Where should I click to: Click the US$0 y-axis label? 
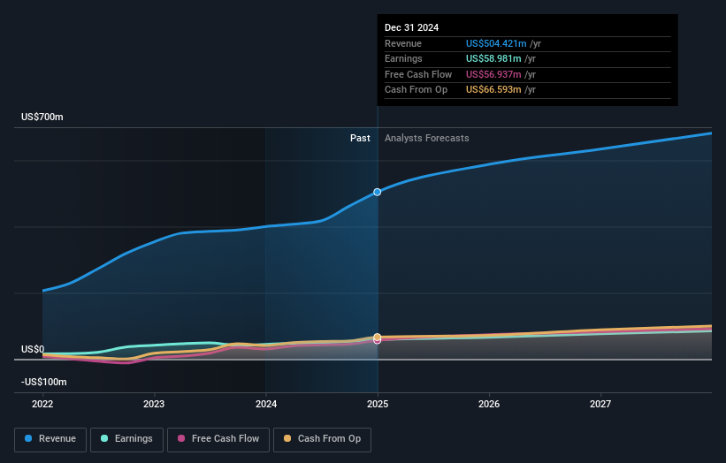pyautogui.click(x=33, y=349)
